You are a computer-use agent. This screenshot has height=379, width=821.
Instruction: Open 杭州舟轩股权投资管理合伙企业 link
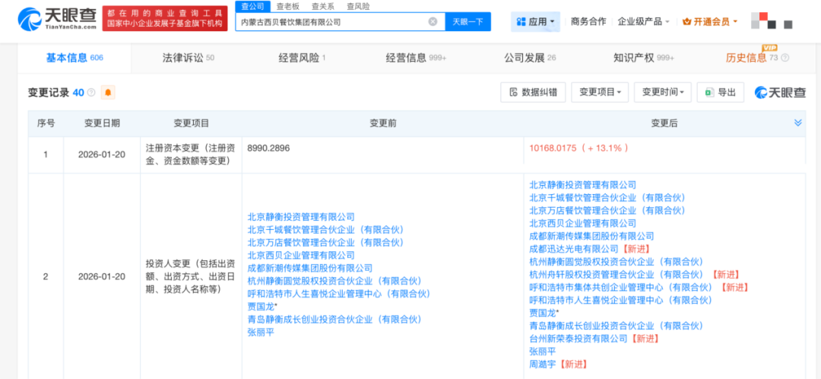(x=617, y=274)
